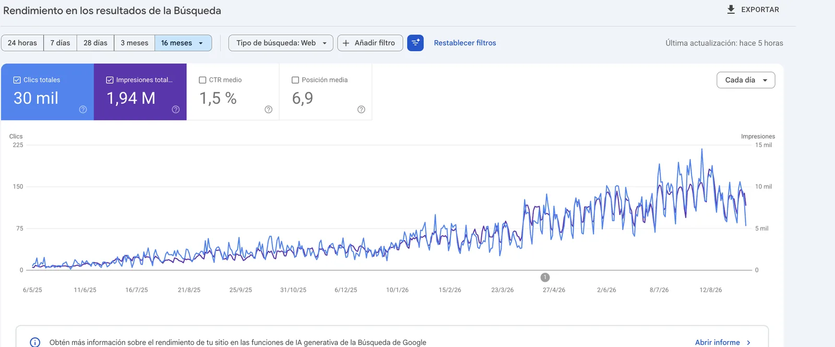Open the AI filter sparkle icon button
The width and height of the screenshot is (835, 347).
pos(415,43)
